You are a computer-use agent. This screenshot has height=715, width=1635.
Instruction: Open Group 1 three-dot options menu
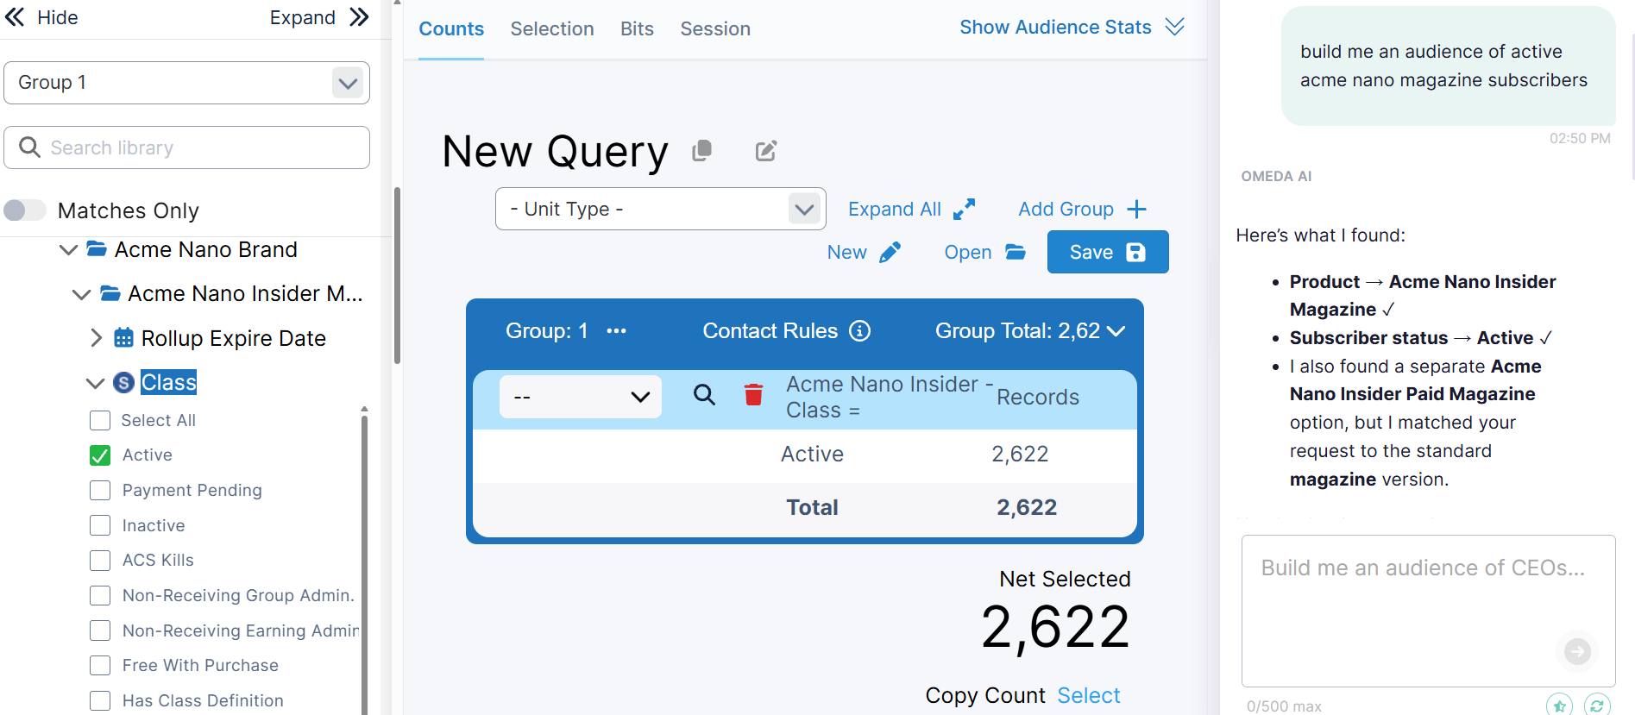coord(616,330)
